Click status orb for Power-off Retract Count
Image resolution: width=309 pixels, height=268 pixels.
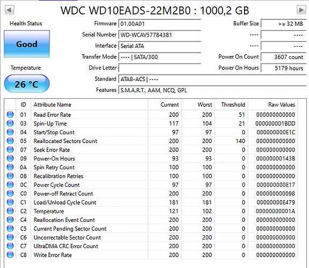coord(10,193)
